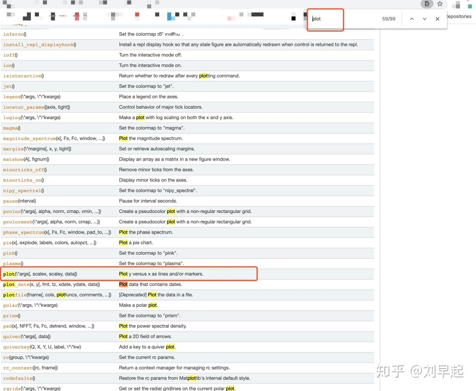Open the rc_context function link

tap(18, 368)
